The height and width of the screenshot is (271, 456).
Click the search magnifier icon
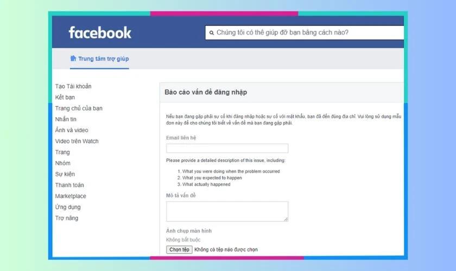click(x=212, y=33)
